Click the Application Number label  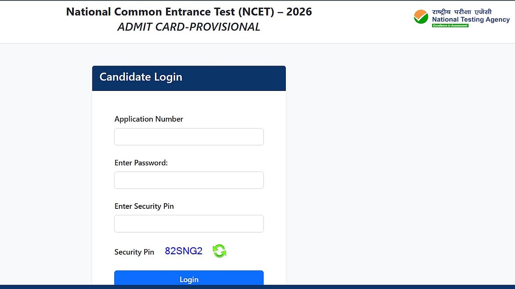tap(148, 119)
